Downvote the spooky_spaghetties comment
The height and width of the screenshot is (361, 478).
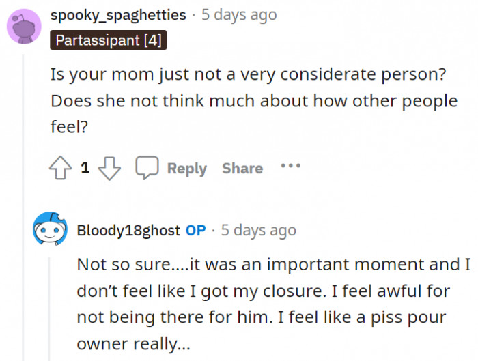click(109, 168)
